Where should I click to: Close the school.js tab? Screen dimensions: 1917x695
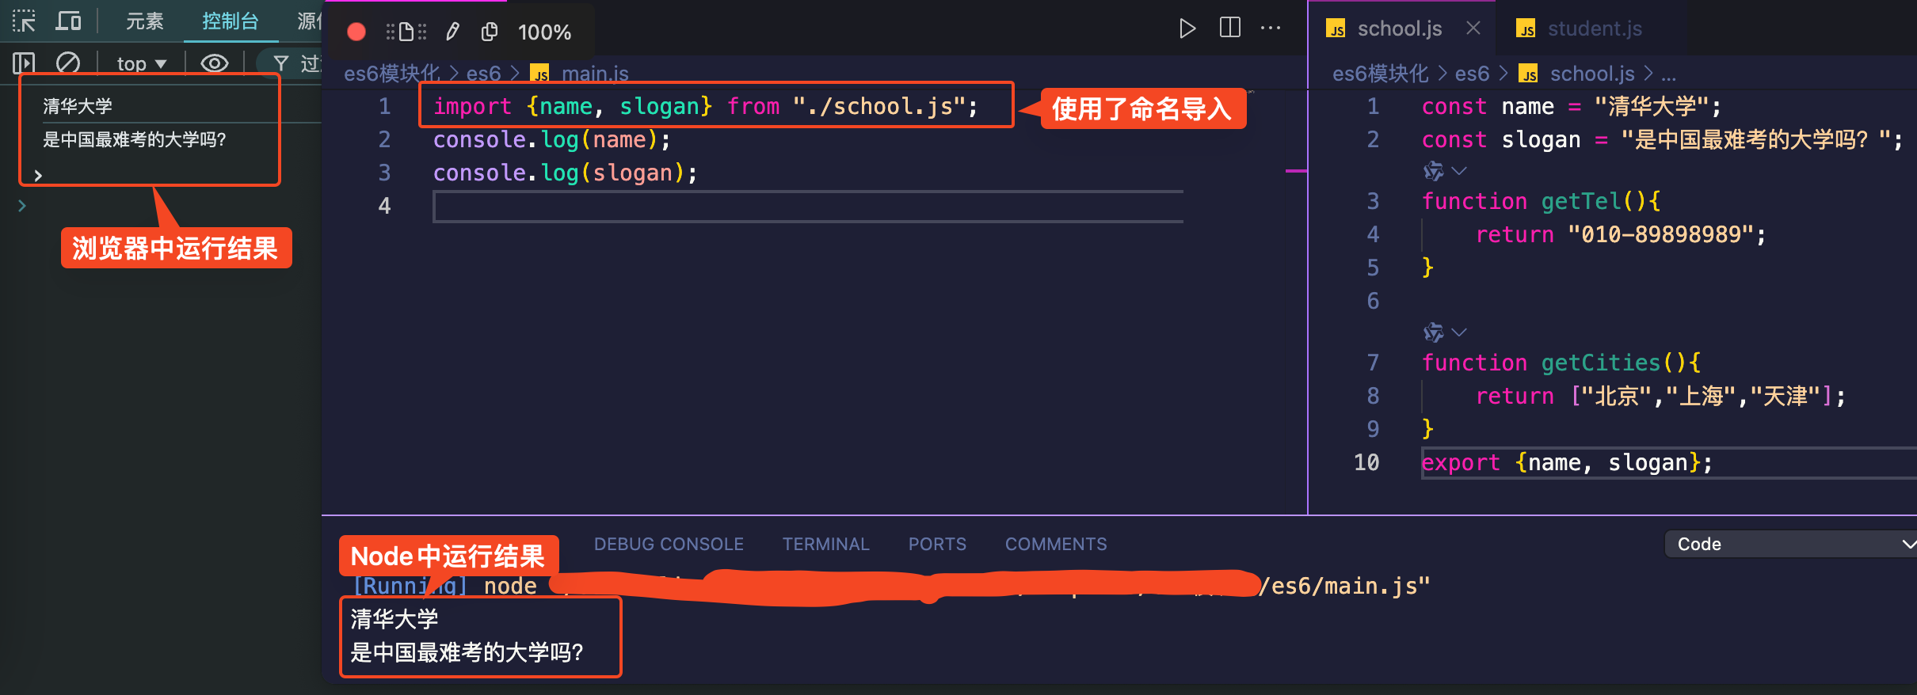pos(1473,28)
